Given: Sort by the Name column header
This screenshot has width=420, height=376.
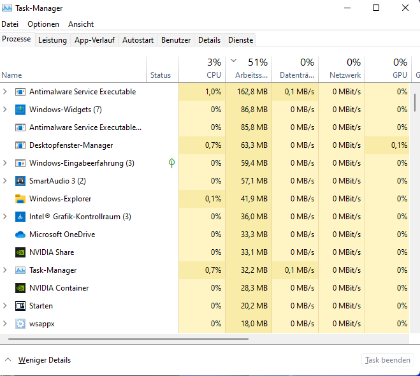Looking at the screenshot, I should pyautogui.click(x=73, y=69).
